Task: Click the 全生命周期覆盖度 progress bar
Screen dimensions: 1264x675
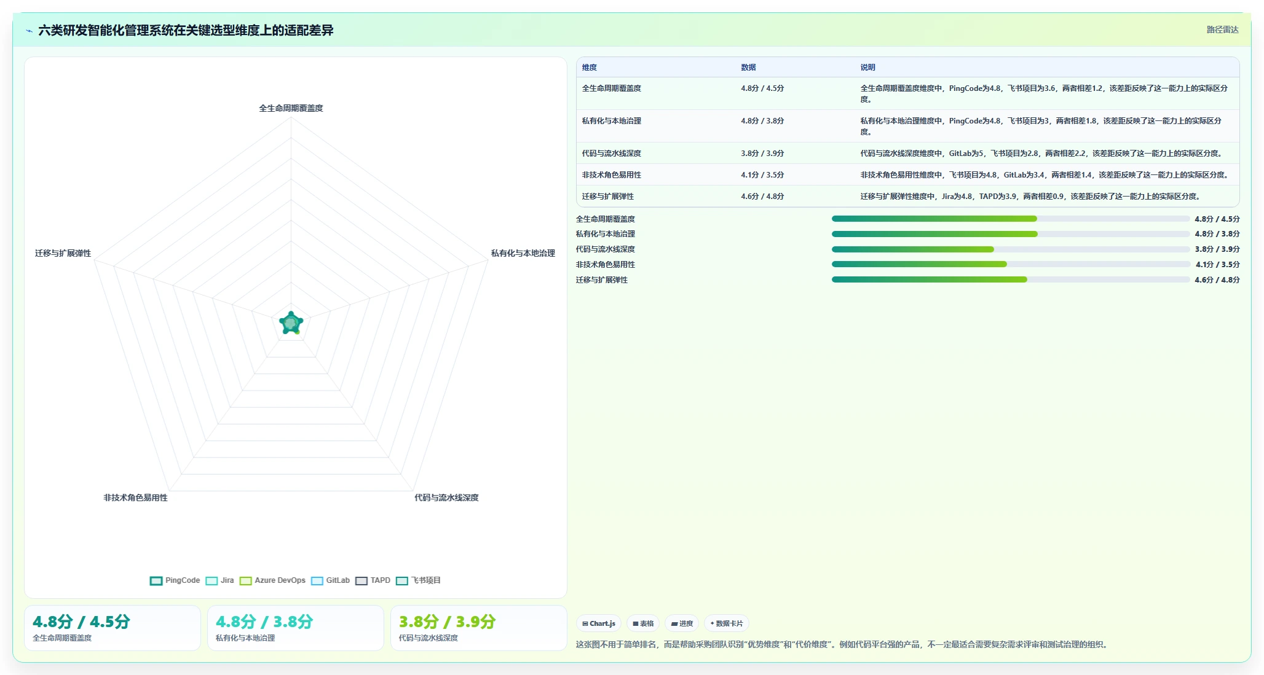Action: pyautogui.click(x=1011, y=219)
